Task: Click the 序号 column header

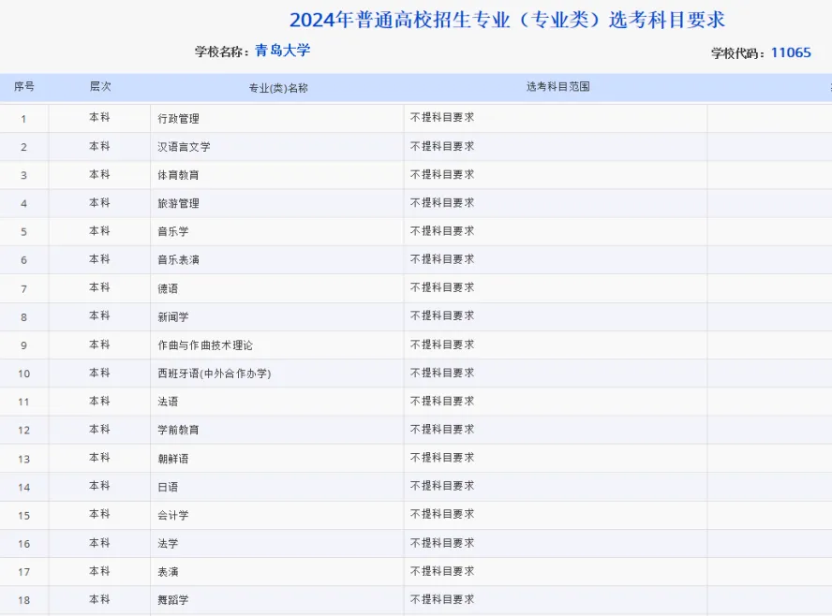Action: 23,86
